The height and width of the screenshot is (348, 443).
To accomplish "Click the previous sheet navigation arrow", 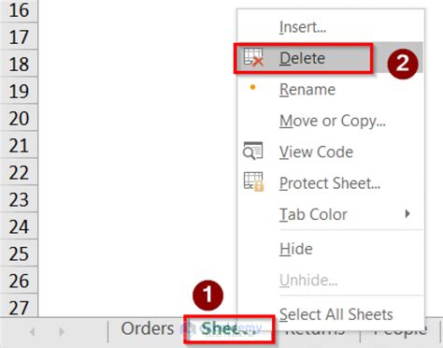I will click(x=32, y=332).
